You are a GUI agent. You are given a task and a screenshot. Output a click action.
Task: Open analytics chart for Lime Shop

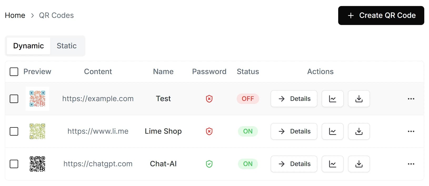pyautogui.click(x=332, y=131)
